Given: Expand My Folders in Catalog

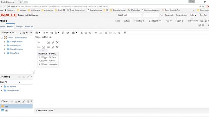Looking at the screenshot, I should 1,87.
